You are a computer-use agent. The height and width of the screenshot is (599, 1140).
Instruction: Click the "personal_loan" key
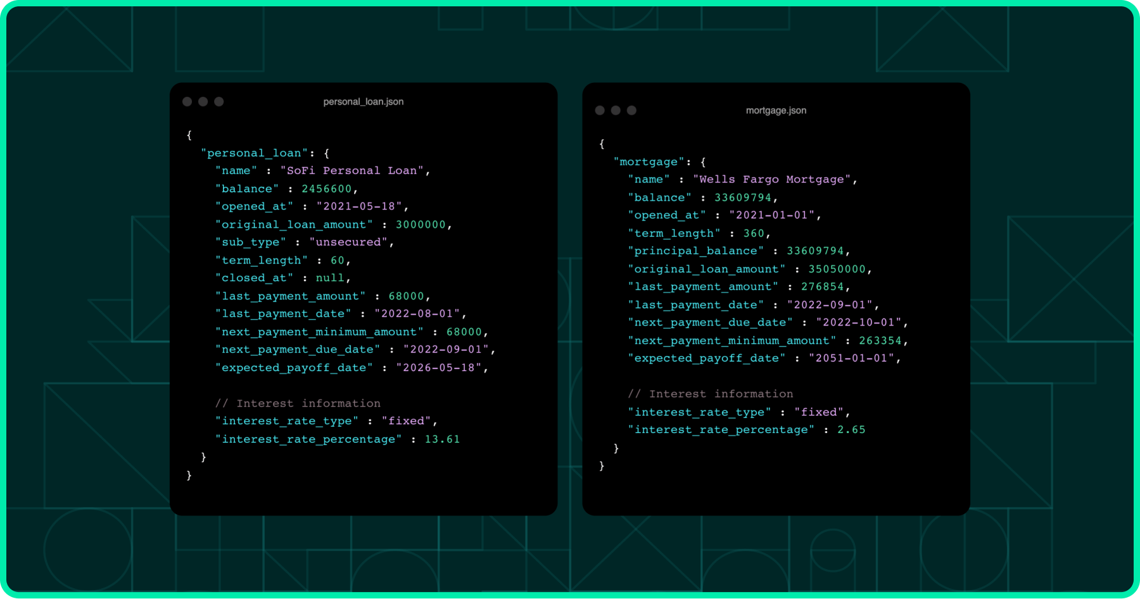tap(254, 153)
